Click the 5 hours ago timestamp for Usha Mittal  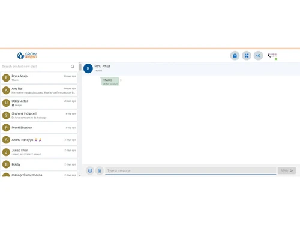(70, 101)
